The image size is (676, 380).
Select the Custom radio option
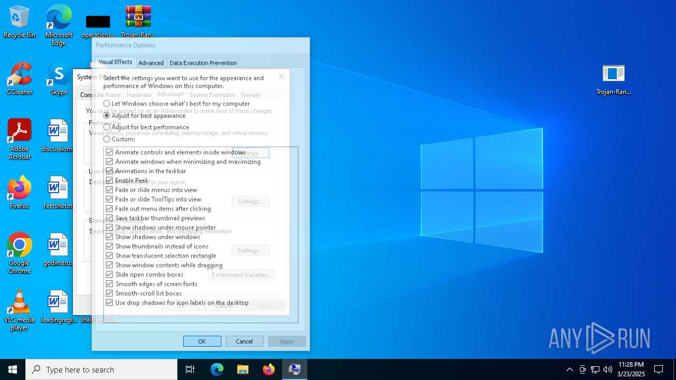[x=119, y=139]
